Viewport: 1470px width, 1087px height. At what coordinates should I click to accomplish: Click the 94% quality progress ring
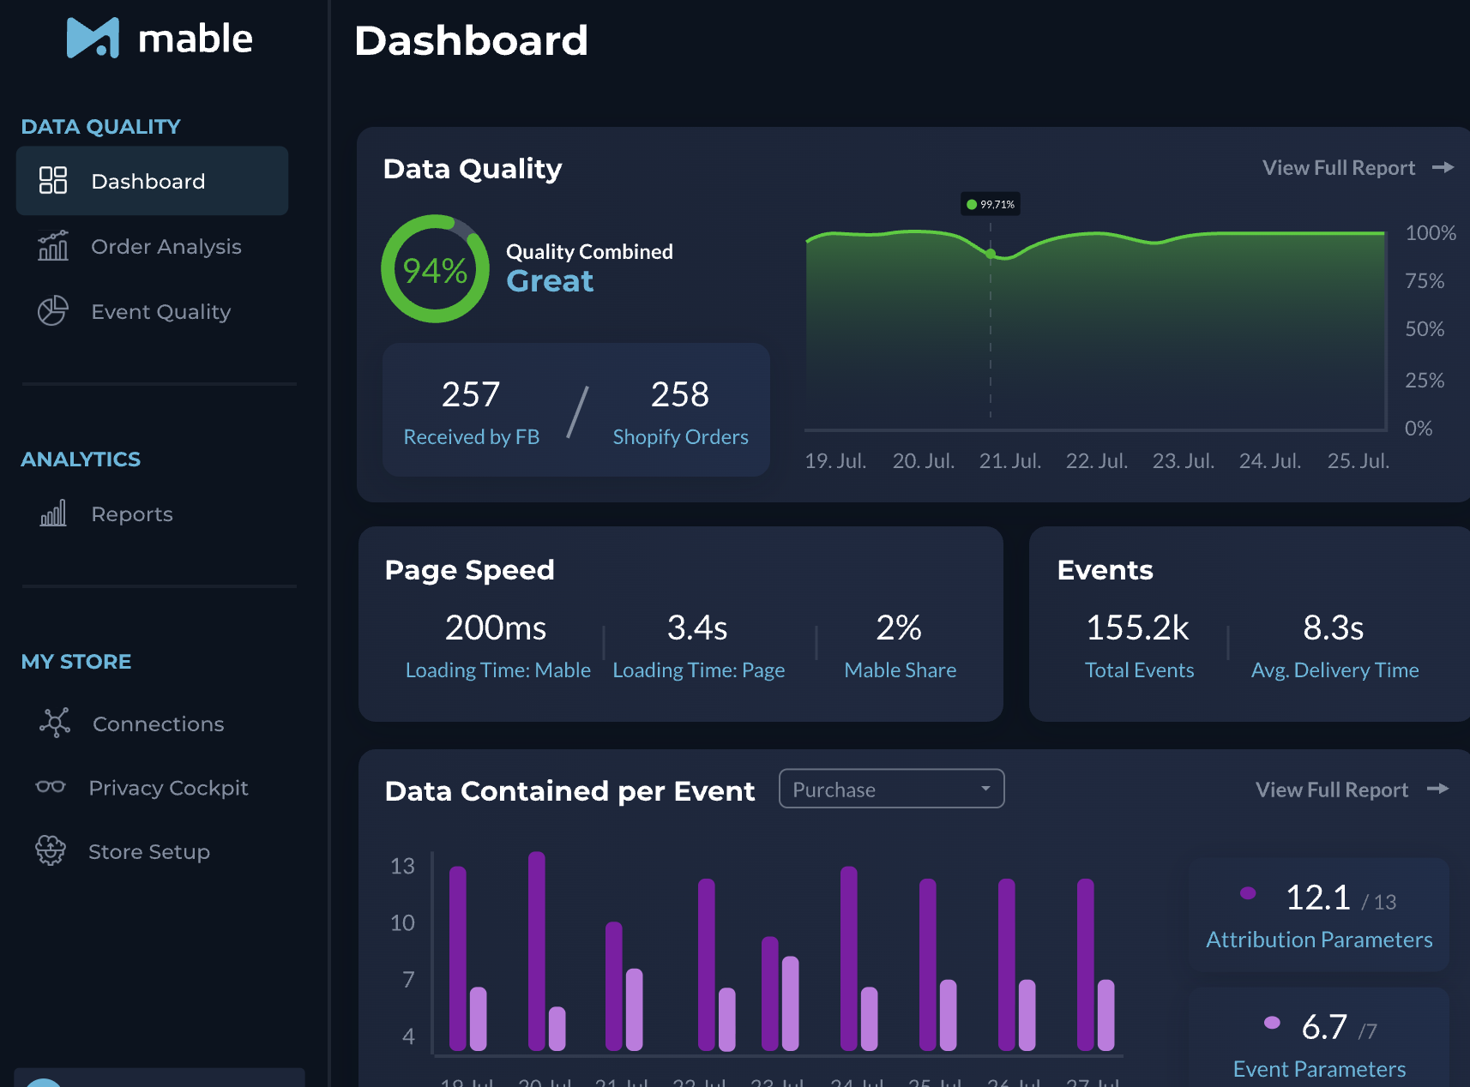[436, 269]
